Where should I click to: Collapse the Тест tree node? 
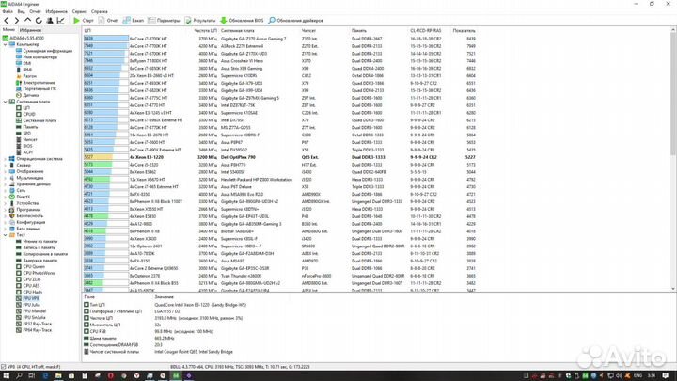(6, 235)
